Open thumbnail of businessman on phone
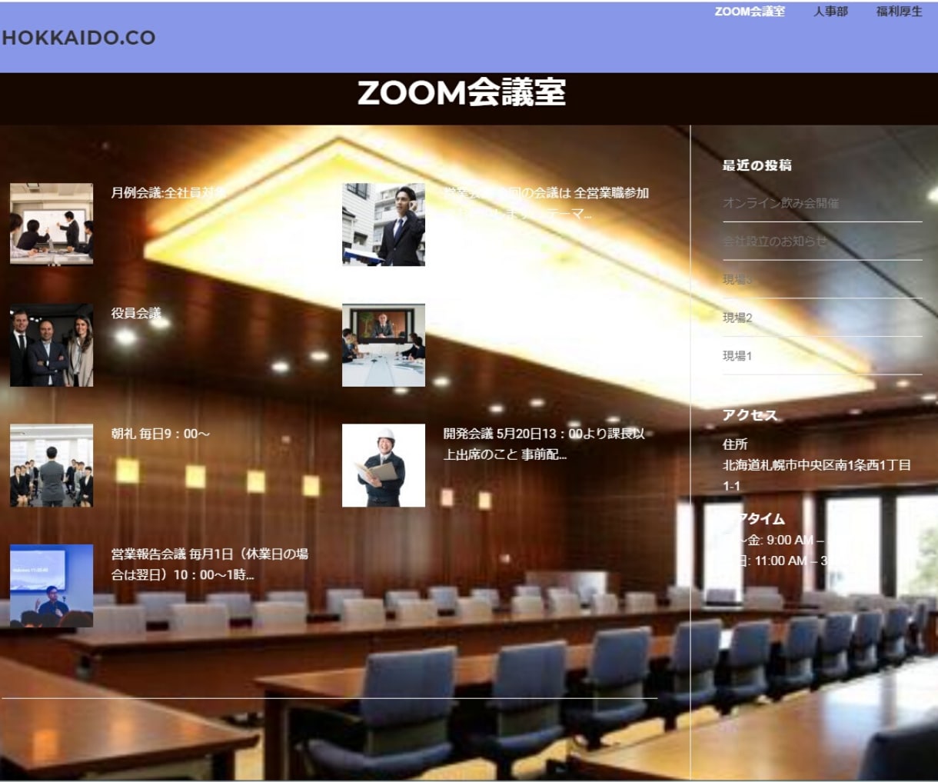Screen dimensions: 938x782 tap(384, 225)
